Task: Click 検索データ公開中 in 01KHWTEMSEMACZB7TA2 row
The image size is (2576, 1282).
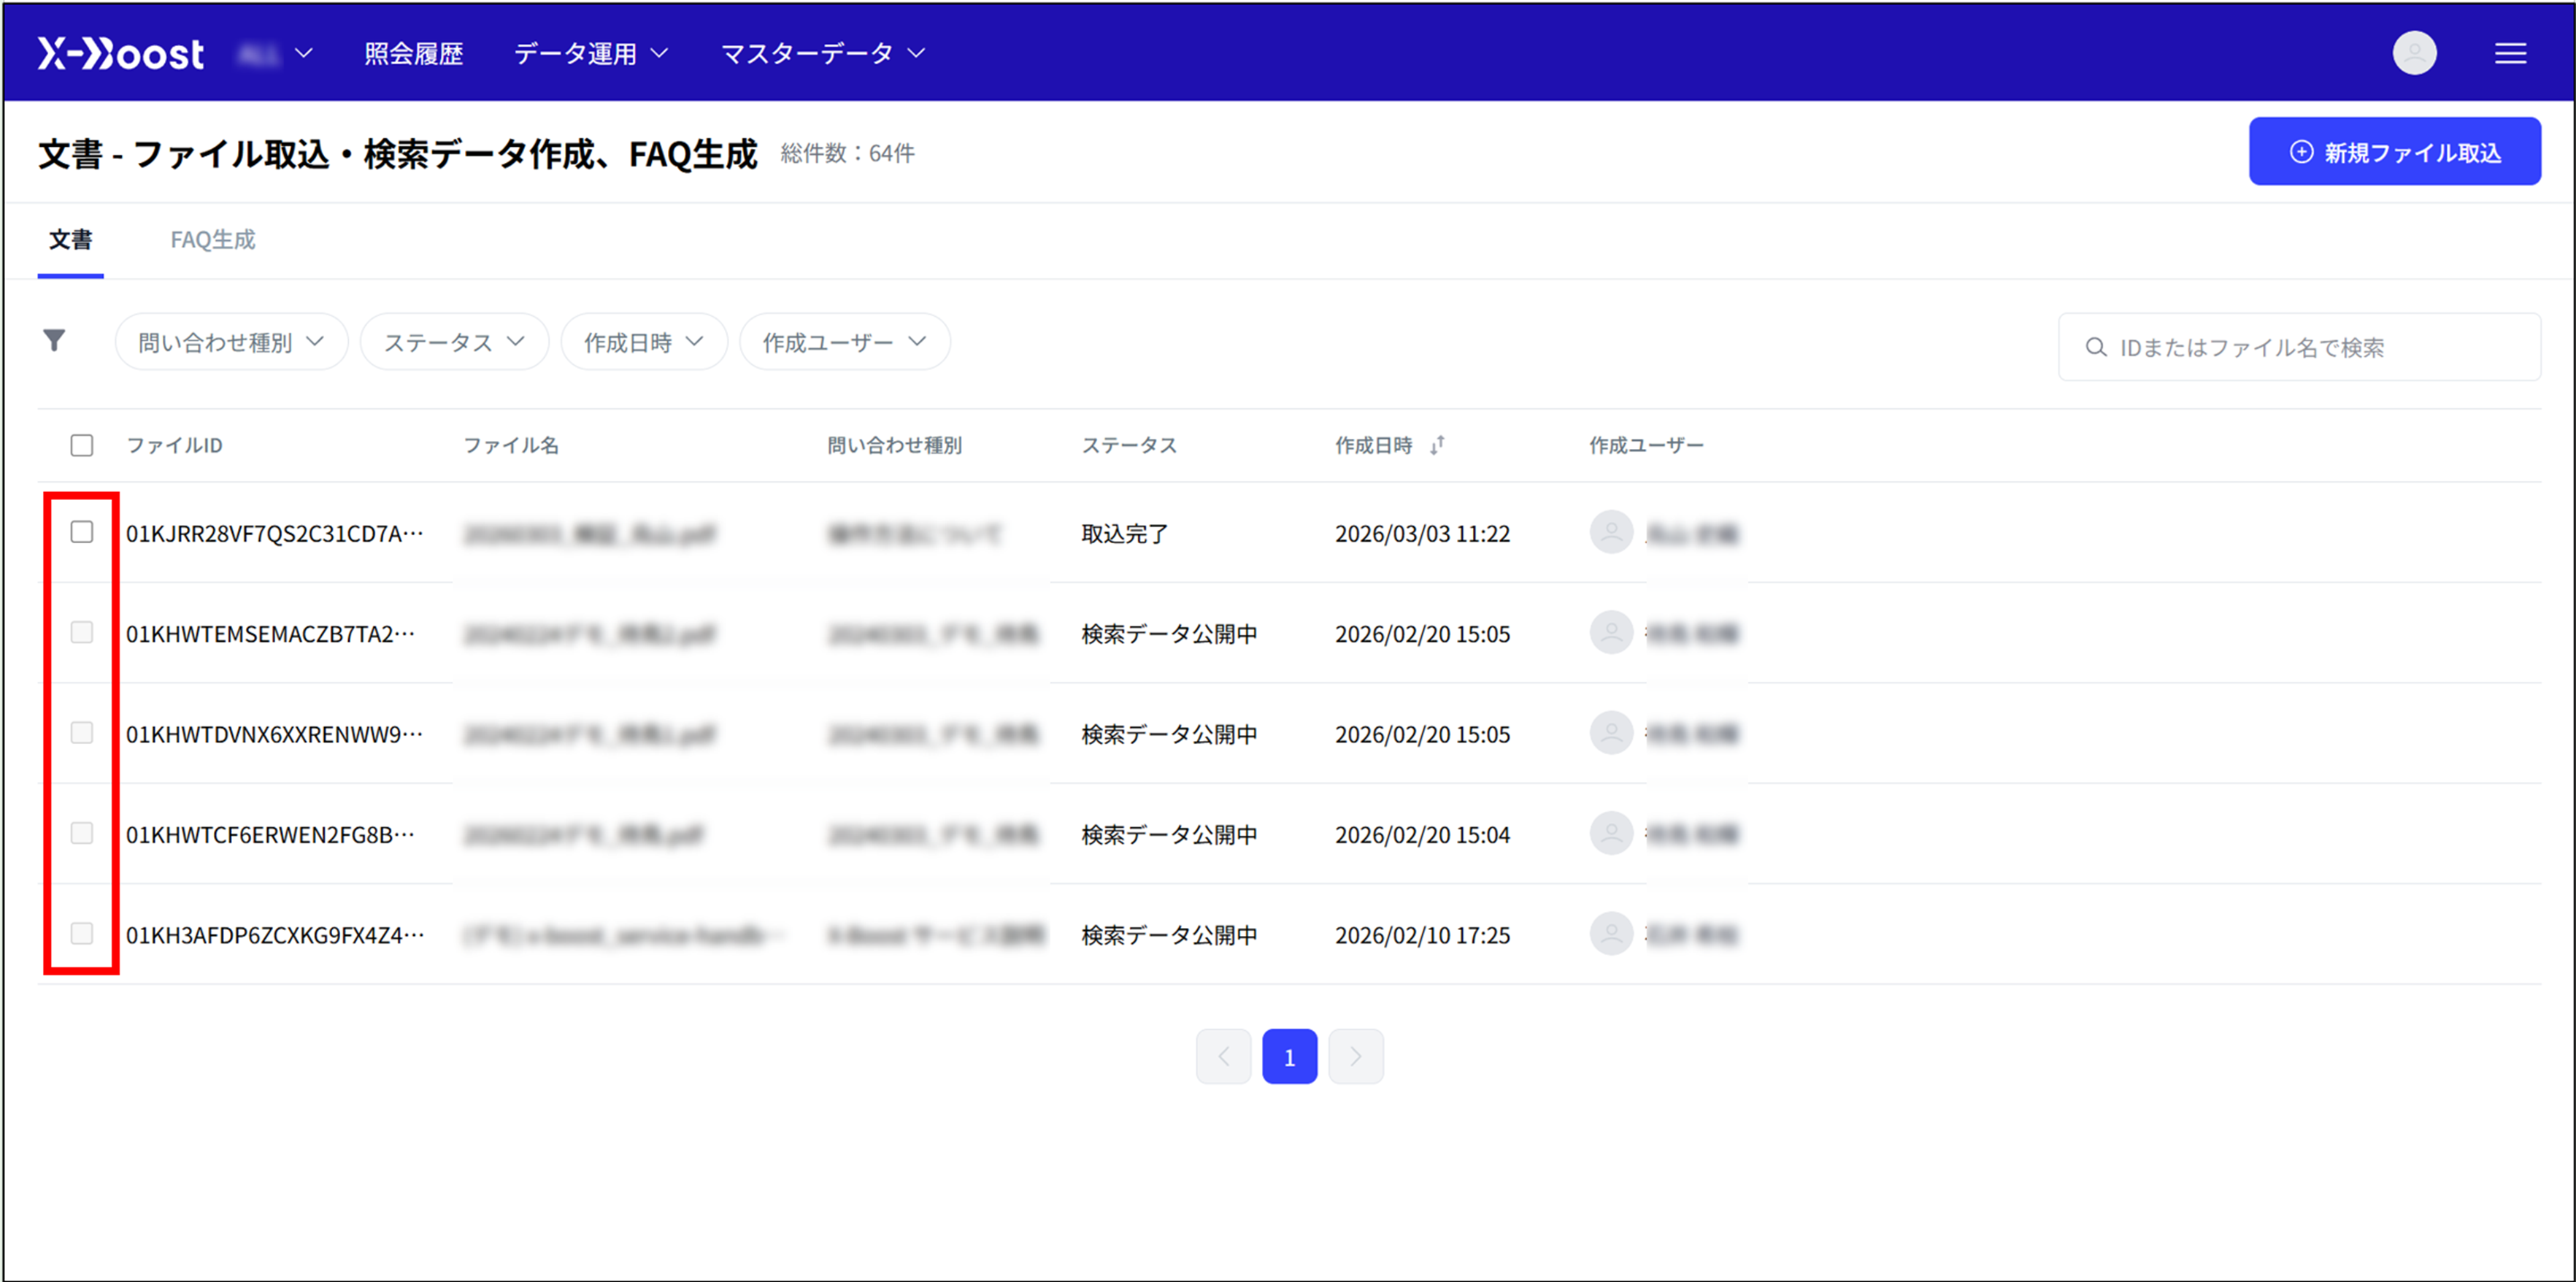Action: 1169,634
